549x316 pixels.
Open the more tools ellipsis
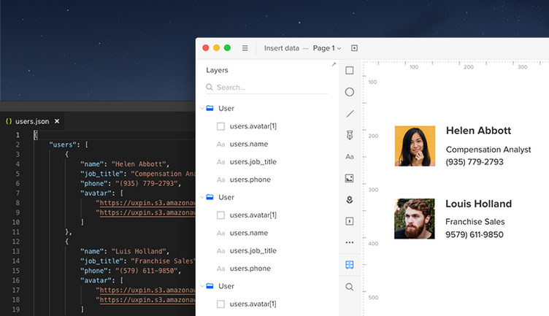pos(350,242)
